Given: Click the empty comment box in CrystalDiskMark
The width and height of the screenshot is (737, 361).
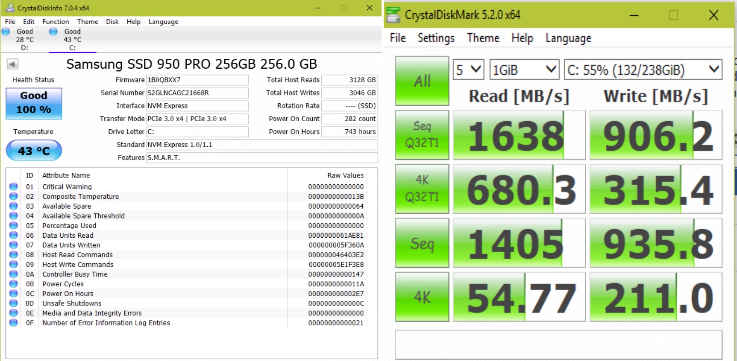Looking at the screenshot, I should tap(558, 344).
